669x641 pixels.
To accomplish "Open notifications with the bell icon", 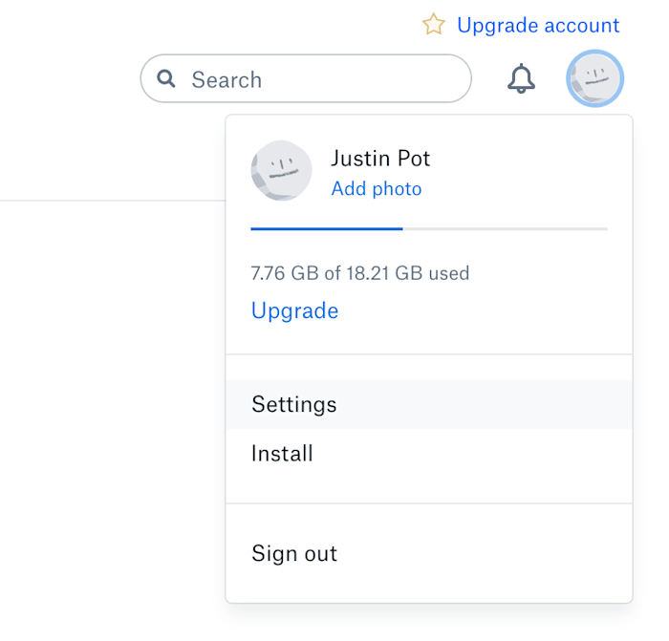I will (521, 79).
